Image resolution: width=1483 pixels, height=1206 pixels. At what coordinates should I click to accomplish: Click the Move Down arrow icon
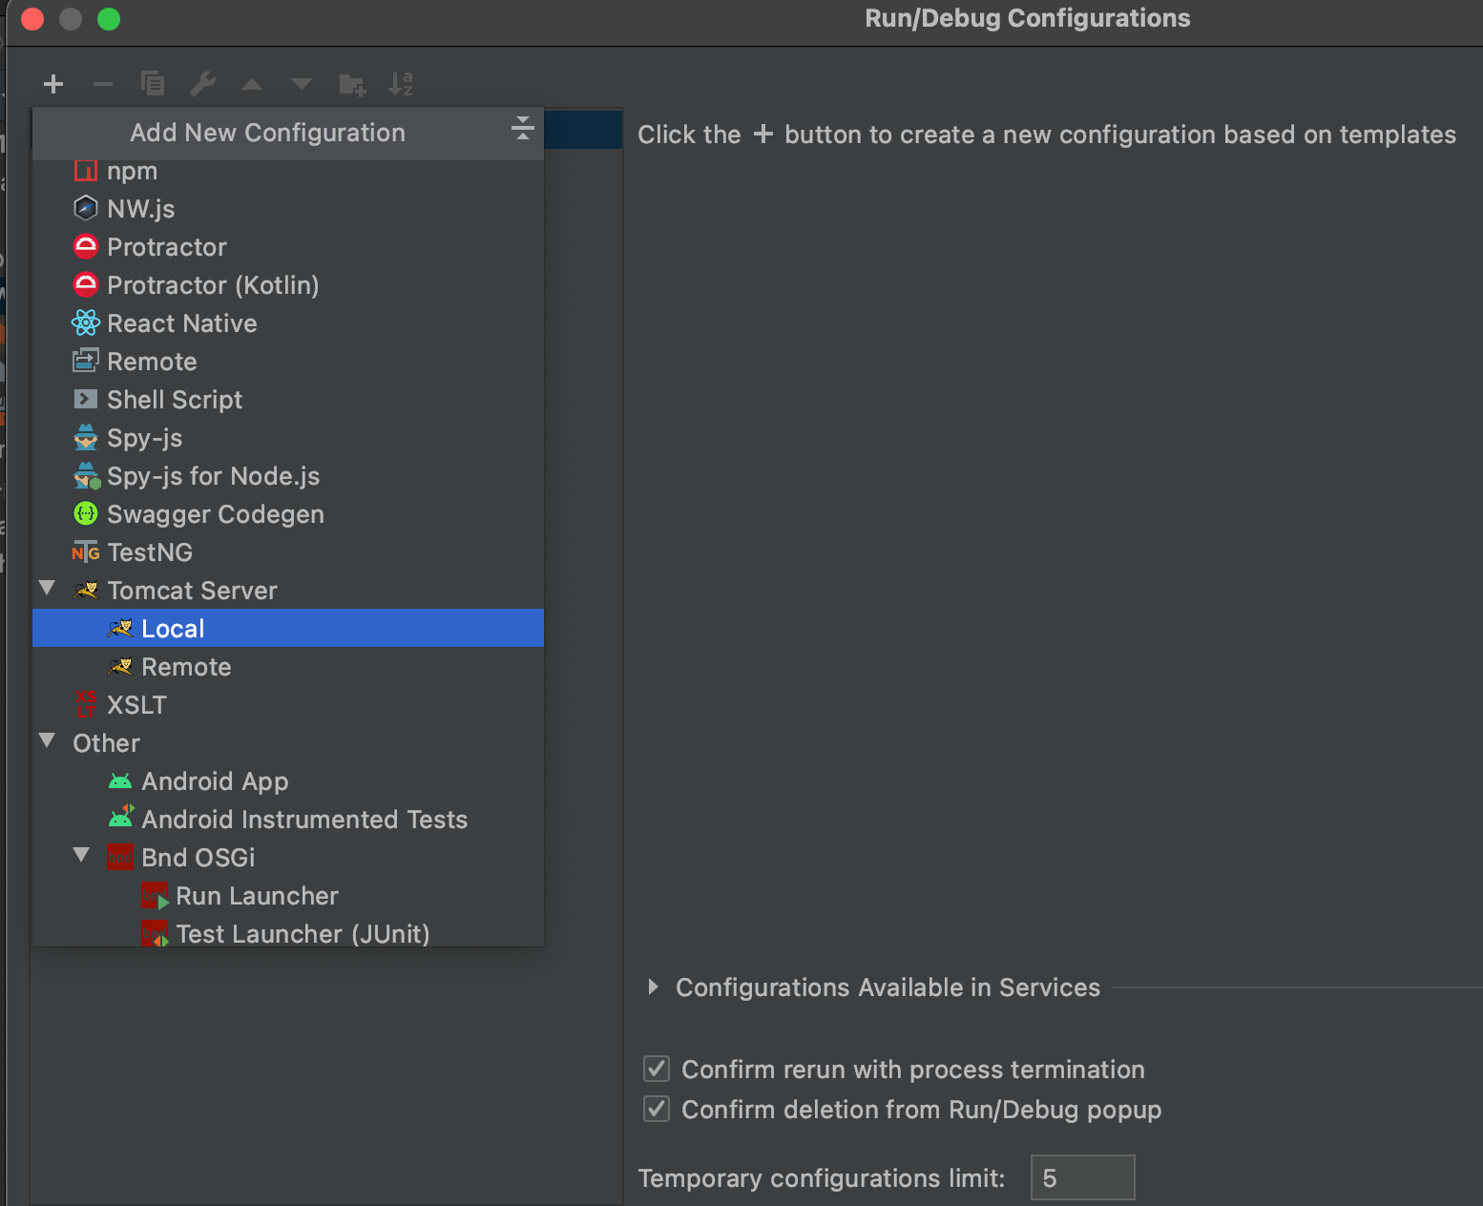click(302, 84)
